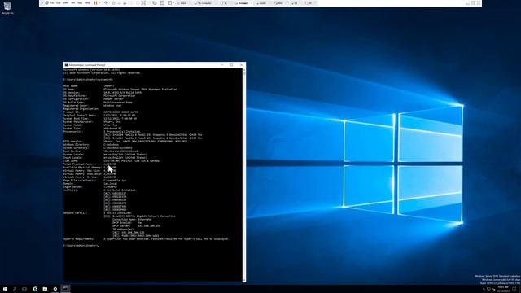Viewport: 521px width, 293px height.
Task: Click the 'Network Card(s):' line
Action: coord(98,213)
